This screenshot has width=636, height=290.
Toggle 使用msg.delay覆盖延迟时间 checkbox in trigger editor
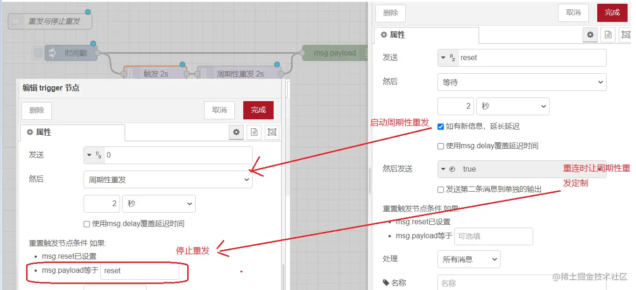tap(86, 224)
